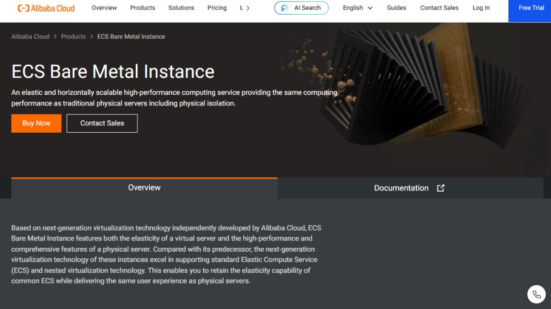Click the ECS Bare Metal Instance page heading
The width and height of the screenshot is (551, 309).
point(113,71)
